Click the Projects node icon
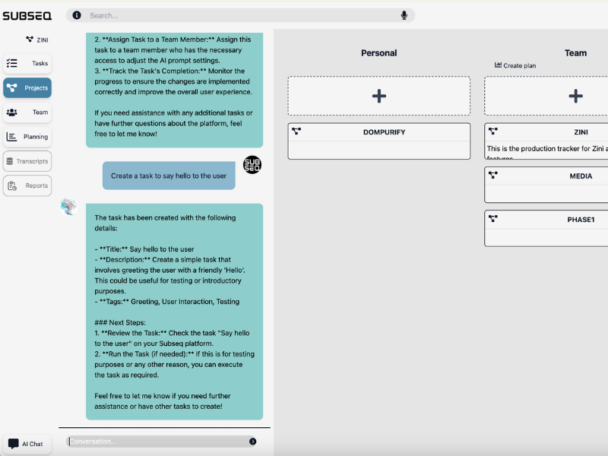Viewport: 608px width, 456px height. point(11,87)
